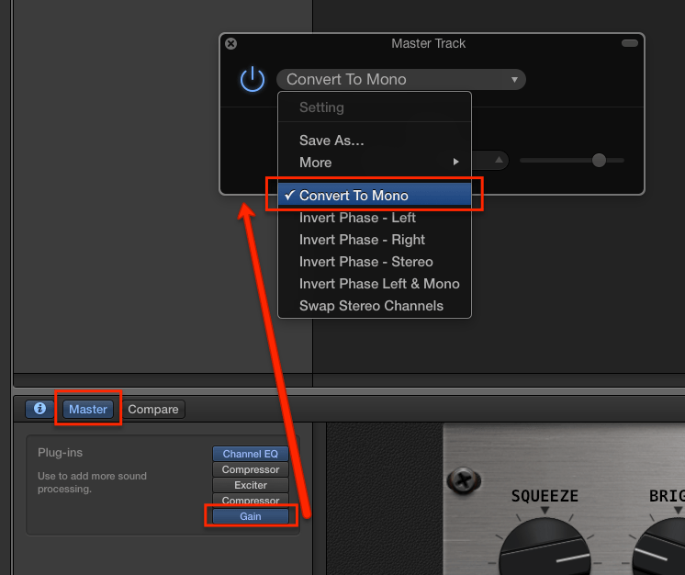Screen dimensions: 685x575
Task: Click the pill-shaped button in Master Track title bar
Action: click(630, 43)
